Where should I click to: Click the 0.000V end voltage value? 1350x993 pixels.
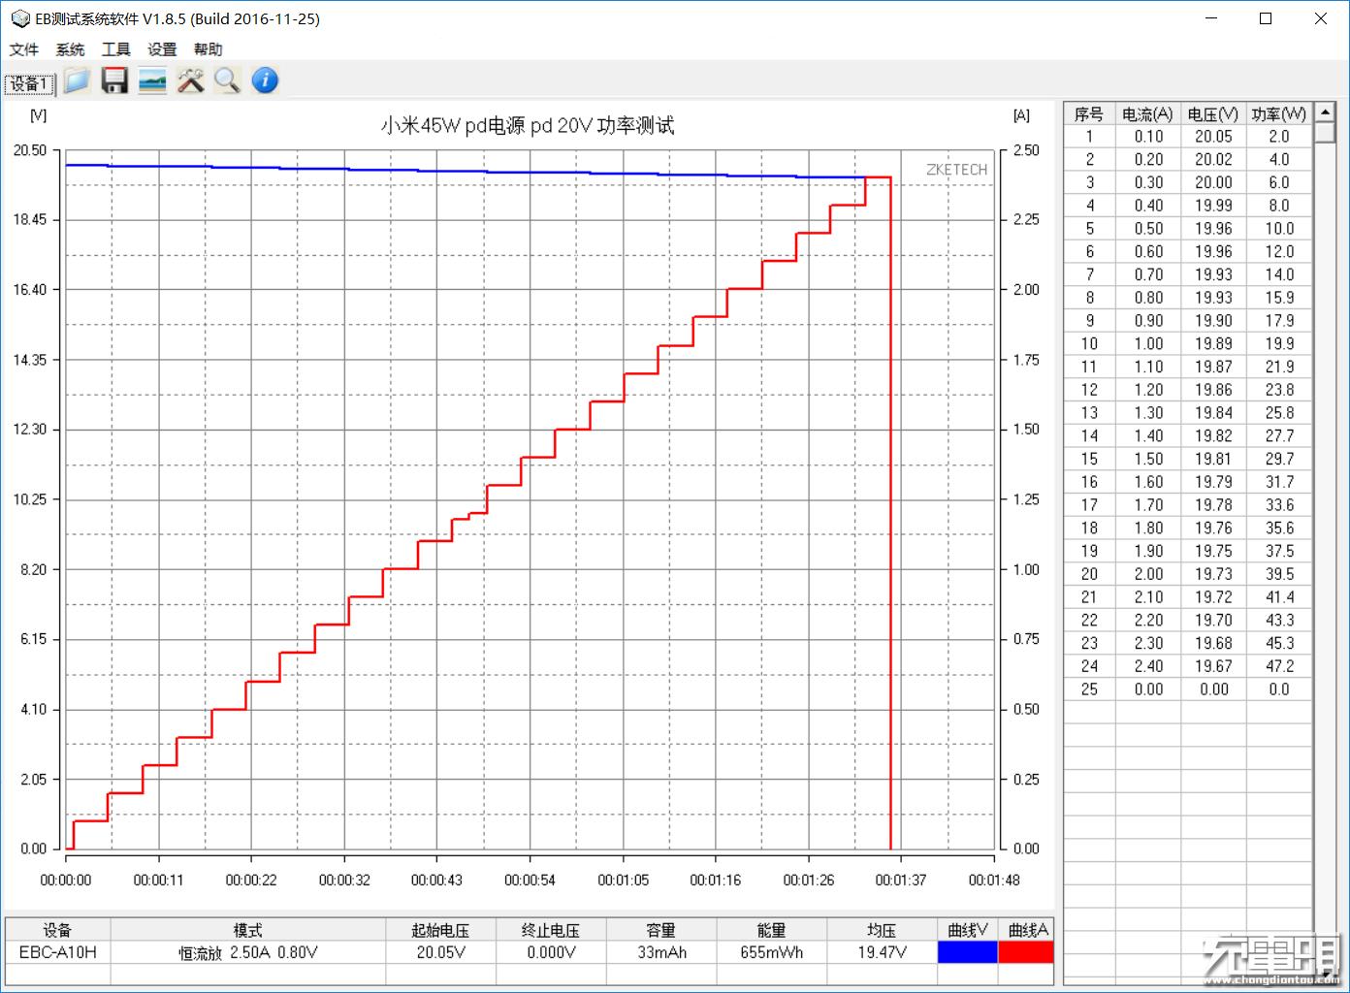point(551,952)
